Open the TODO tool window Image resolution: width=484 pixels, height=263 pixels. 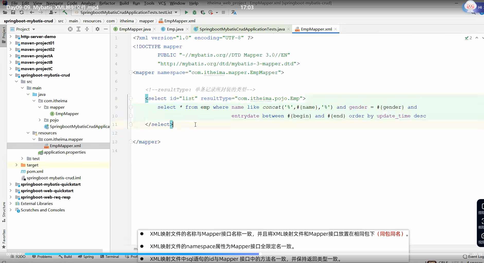tap(18, 257)
